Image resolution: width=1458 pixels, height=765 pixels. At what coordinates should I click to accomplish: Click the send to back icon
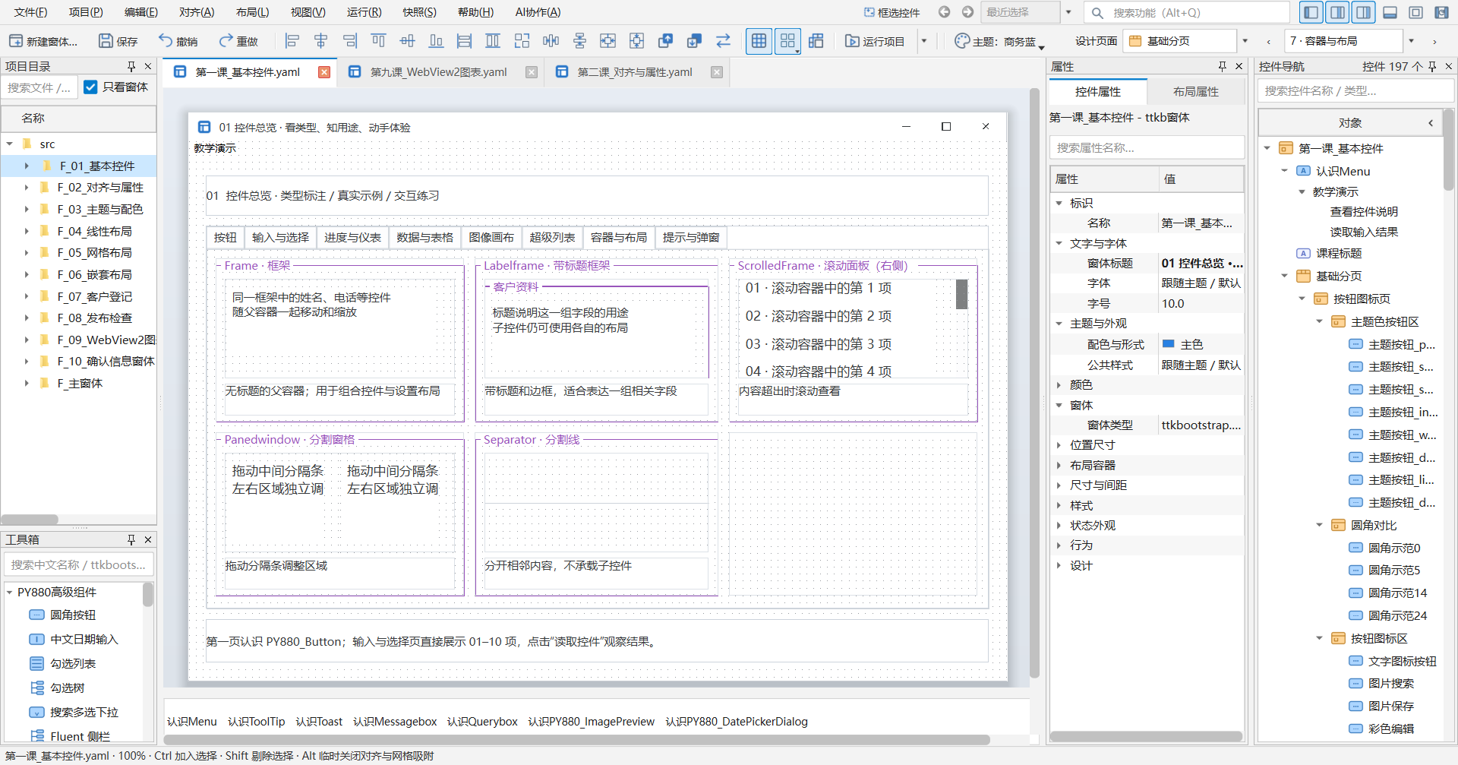coord(694,41)
